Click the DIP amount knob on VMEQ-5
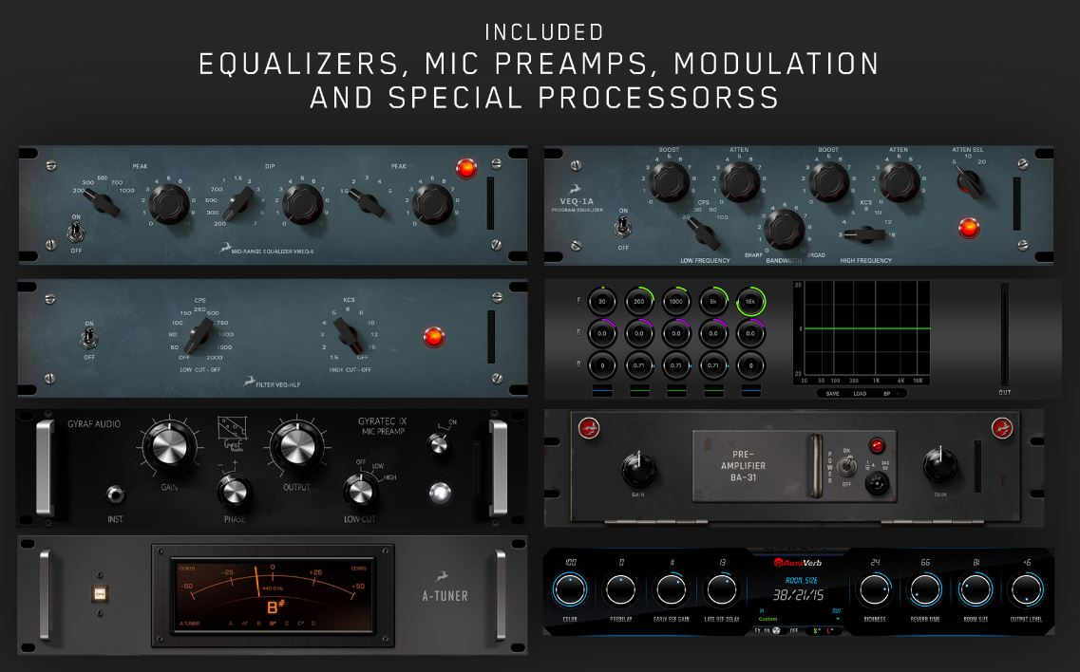Screen dimensions: 1080x672 (x=302, y=204)
